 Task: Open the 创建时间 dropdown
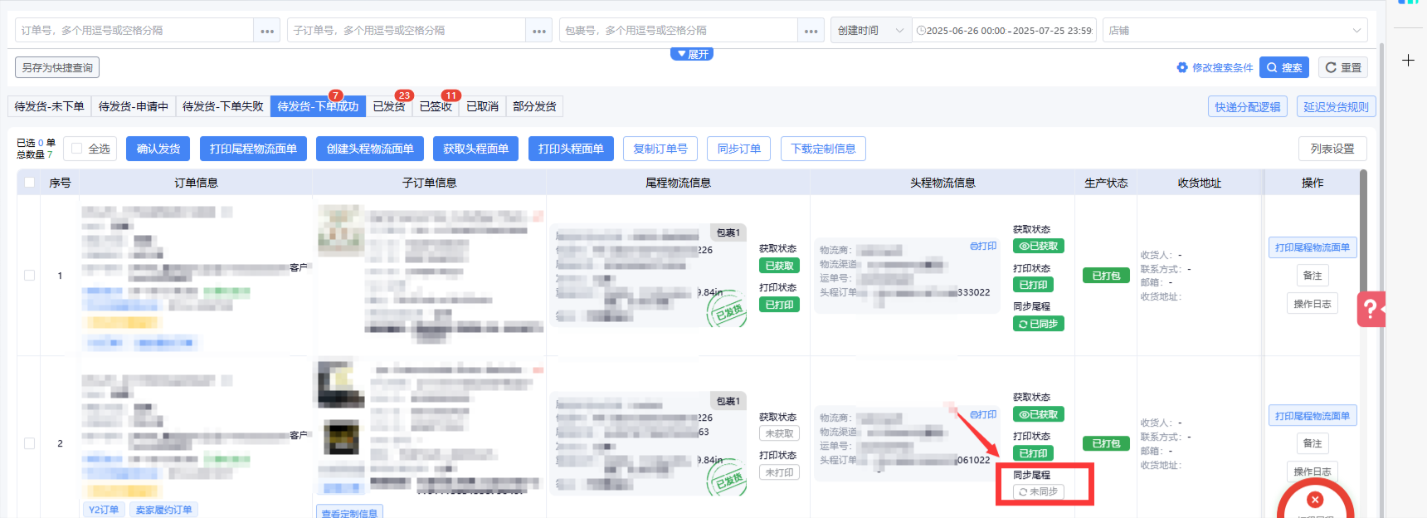pyautogui.click(x=870, y=31)
